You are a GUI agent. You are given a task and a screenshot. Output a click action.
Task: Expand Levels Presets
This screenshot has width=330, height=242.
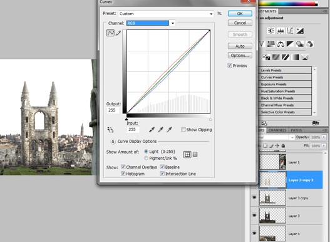285,70
